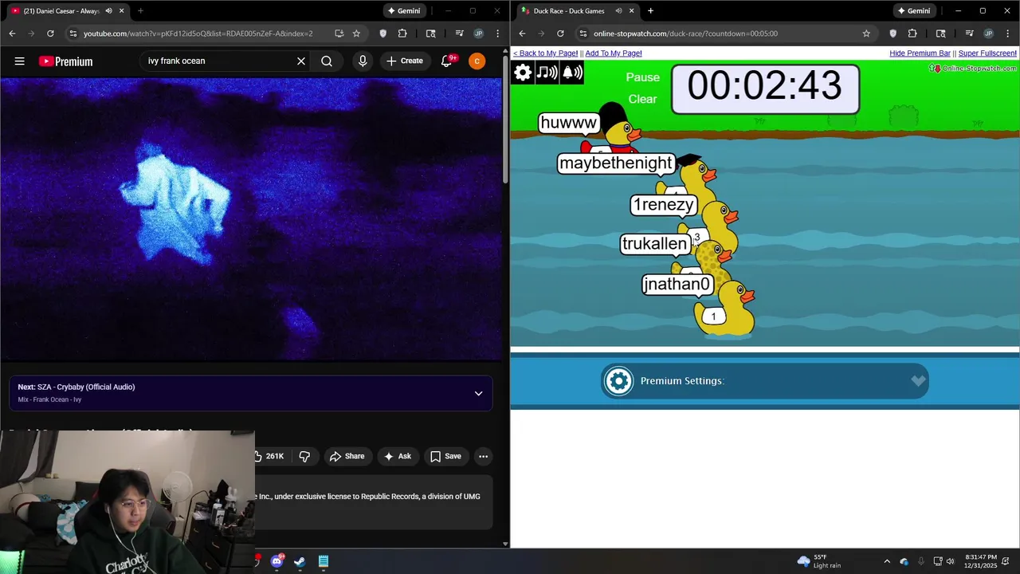The width and height of the screenshot is (1020, 574).
Task: Click the Online-Stopwatch.com logo
Action: [x=973, y=69]
